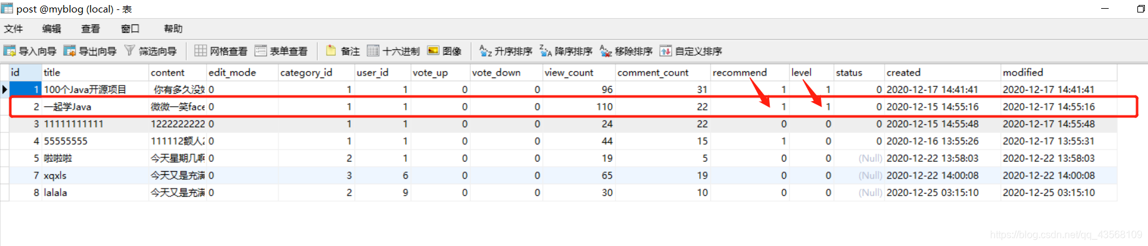Image resolution: width=1148 pixels, height=246 pixels.
Task: Click comment_count cell '31'
Action: click(663, 89)
